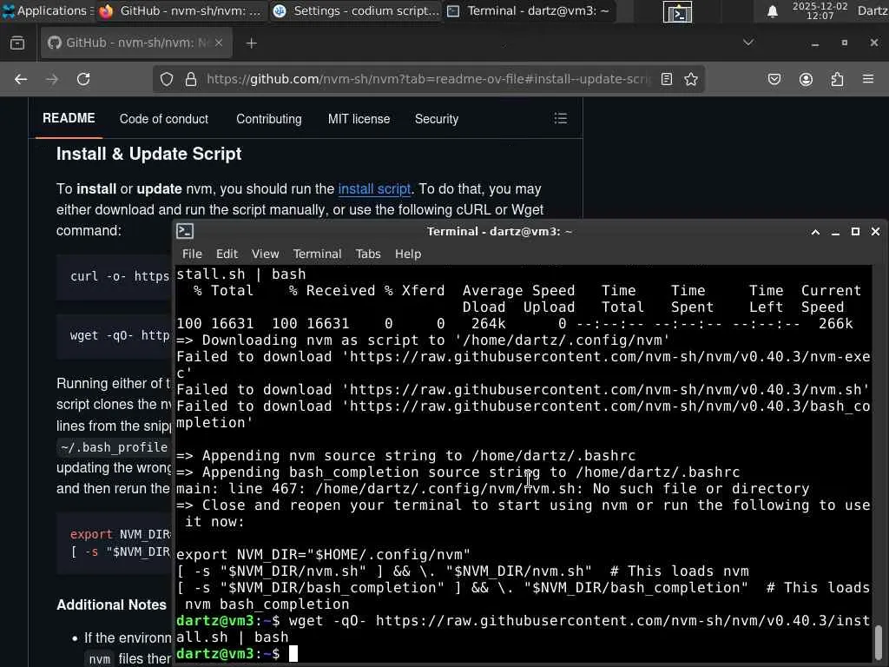Go forward one page in Firefox
The height and width of the screenshot is (667, 889).
coord(52,79)
